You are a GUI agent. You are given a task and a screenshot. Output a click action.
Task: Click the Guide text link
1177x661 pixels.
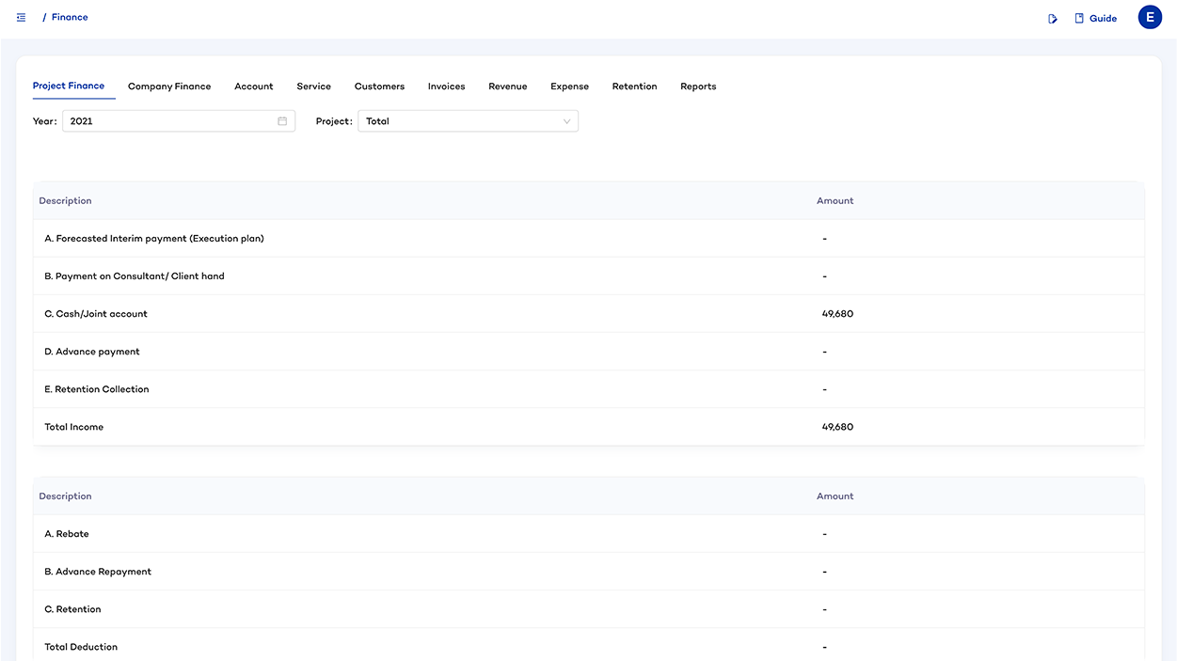click(x=1103, y=19)
